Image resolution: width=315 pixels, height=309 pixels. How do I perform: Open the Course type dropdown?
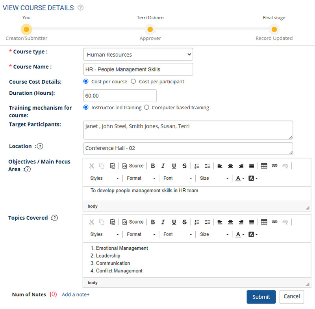tap(138, 55)
